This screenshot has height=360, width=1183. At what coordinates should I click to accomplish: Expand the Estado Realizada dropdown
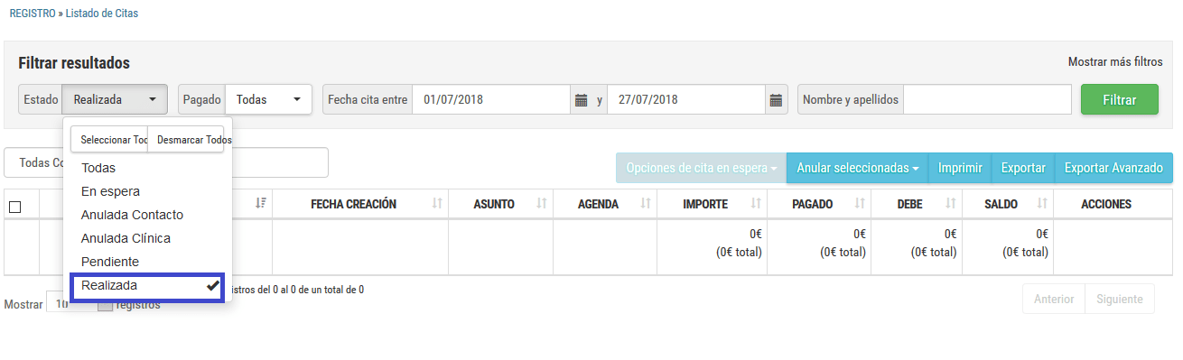(x=115, y=99)
